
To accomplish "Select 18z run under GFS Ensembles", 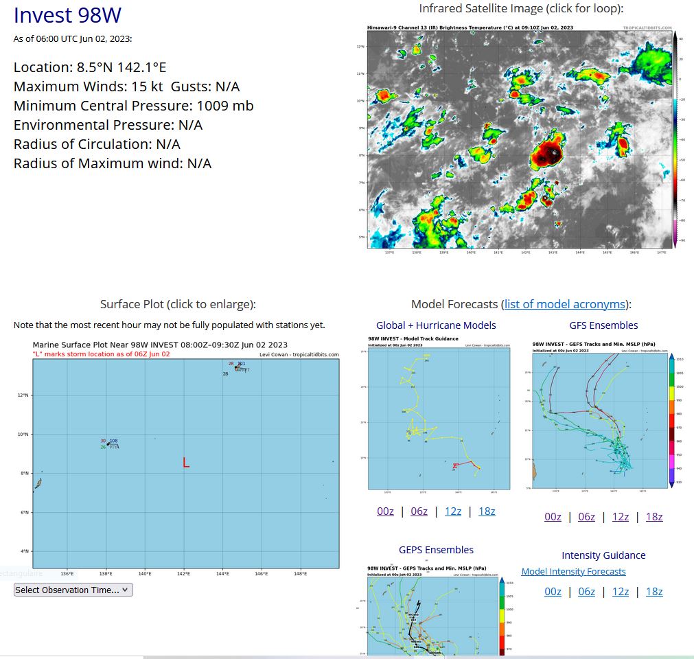I will pyautogui.click(x=654, y=516).
